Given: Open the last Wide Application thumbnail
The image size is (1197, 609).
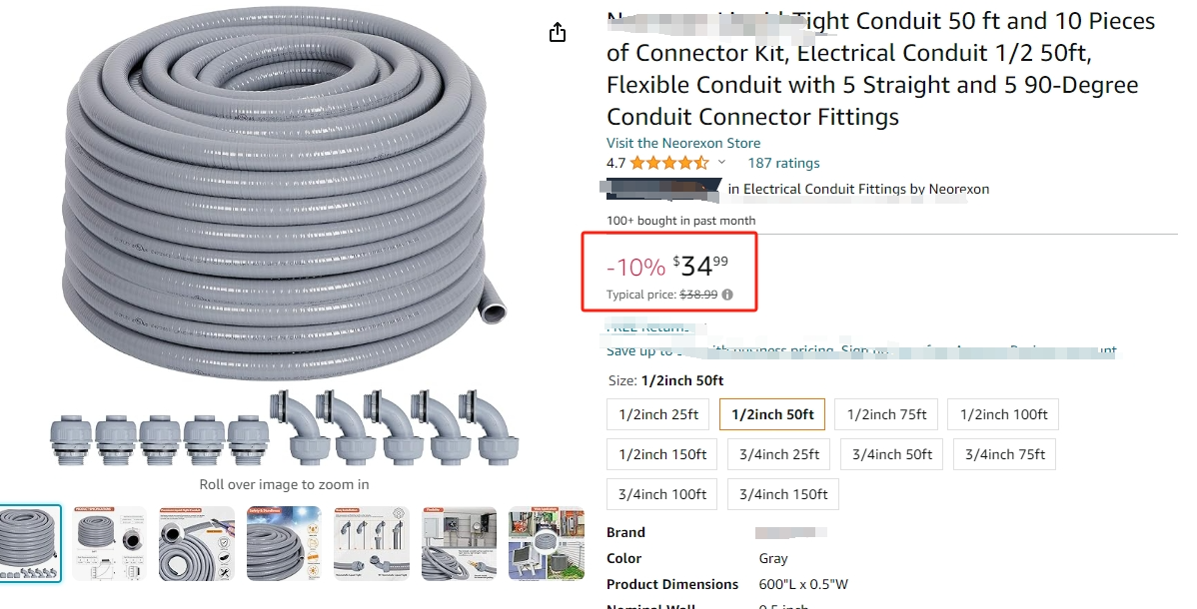Looking at the screenshot, I should pos(547,541).
